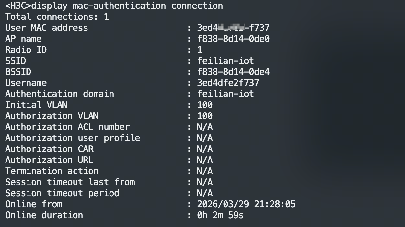This screenshot has height=227, width=405.
Task: Click the display mac-authentication connection command line
Action: click(114, 6)
